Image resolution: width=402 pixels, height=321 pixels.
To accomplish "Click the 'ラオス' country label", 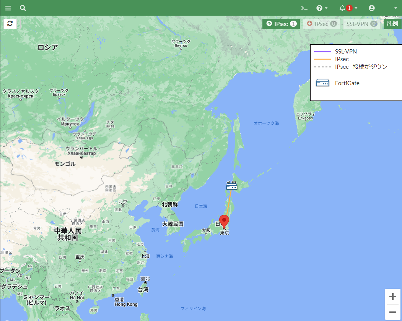I will pos(62,308).
